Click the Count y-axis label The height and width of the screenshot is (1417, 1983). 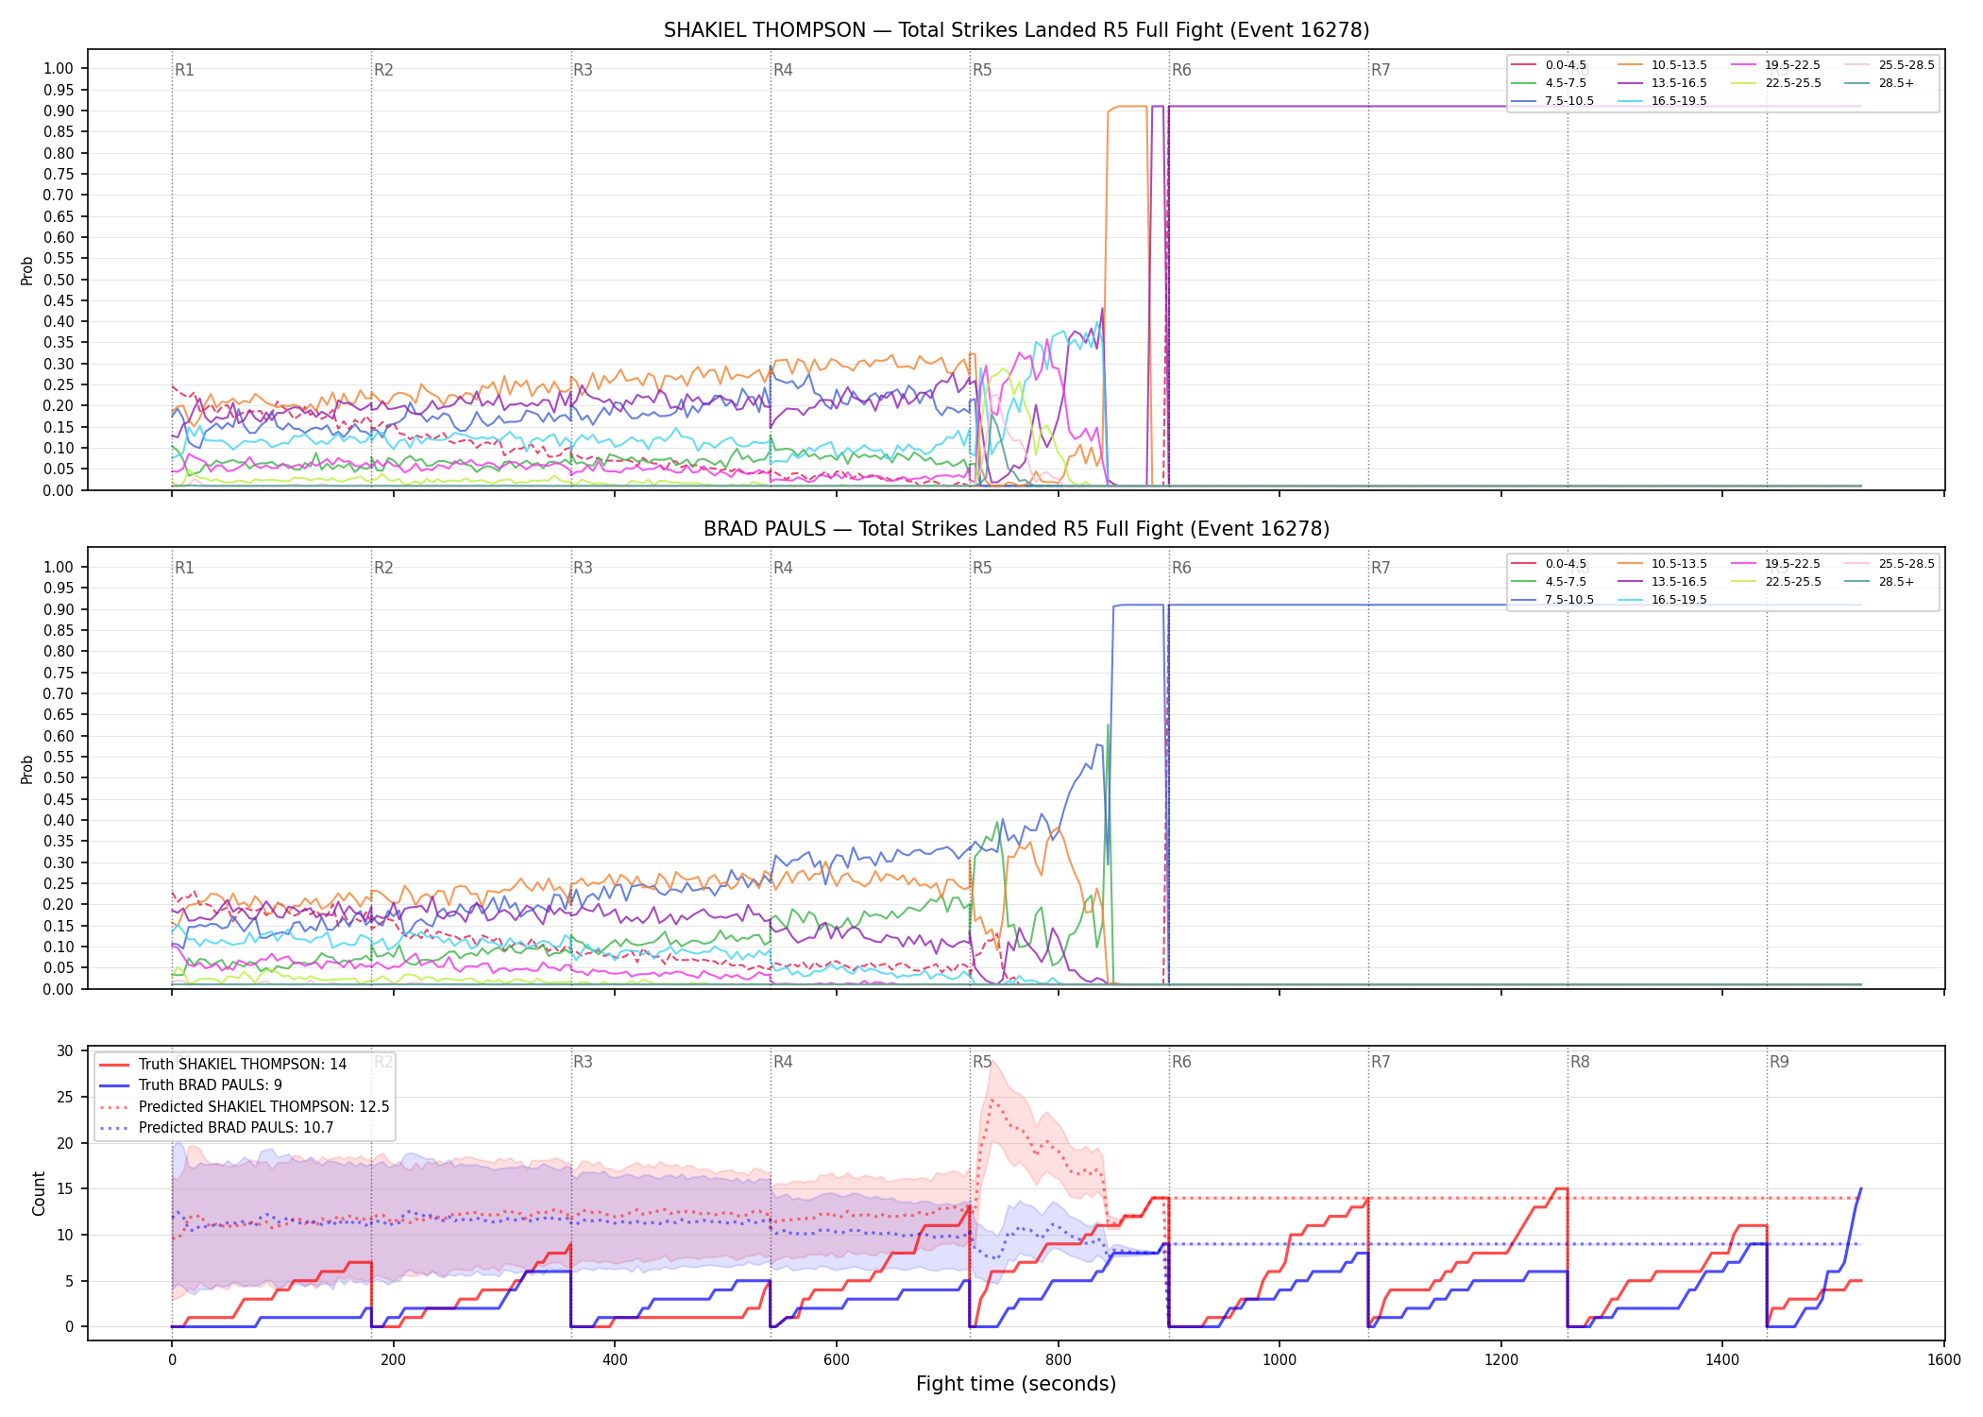pos(39,1193)
